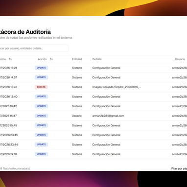This screenshot has width=187, height=187.
Task: Select the red DELETE badge
Action: 41,87
